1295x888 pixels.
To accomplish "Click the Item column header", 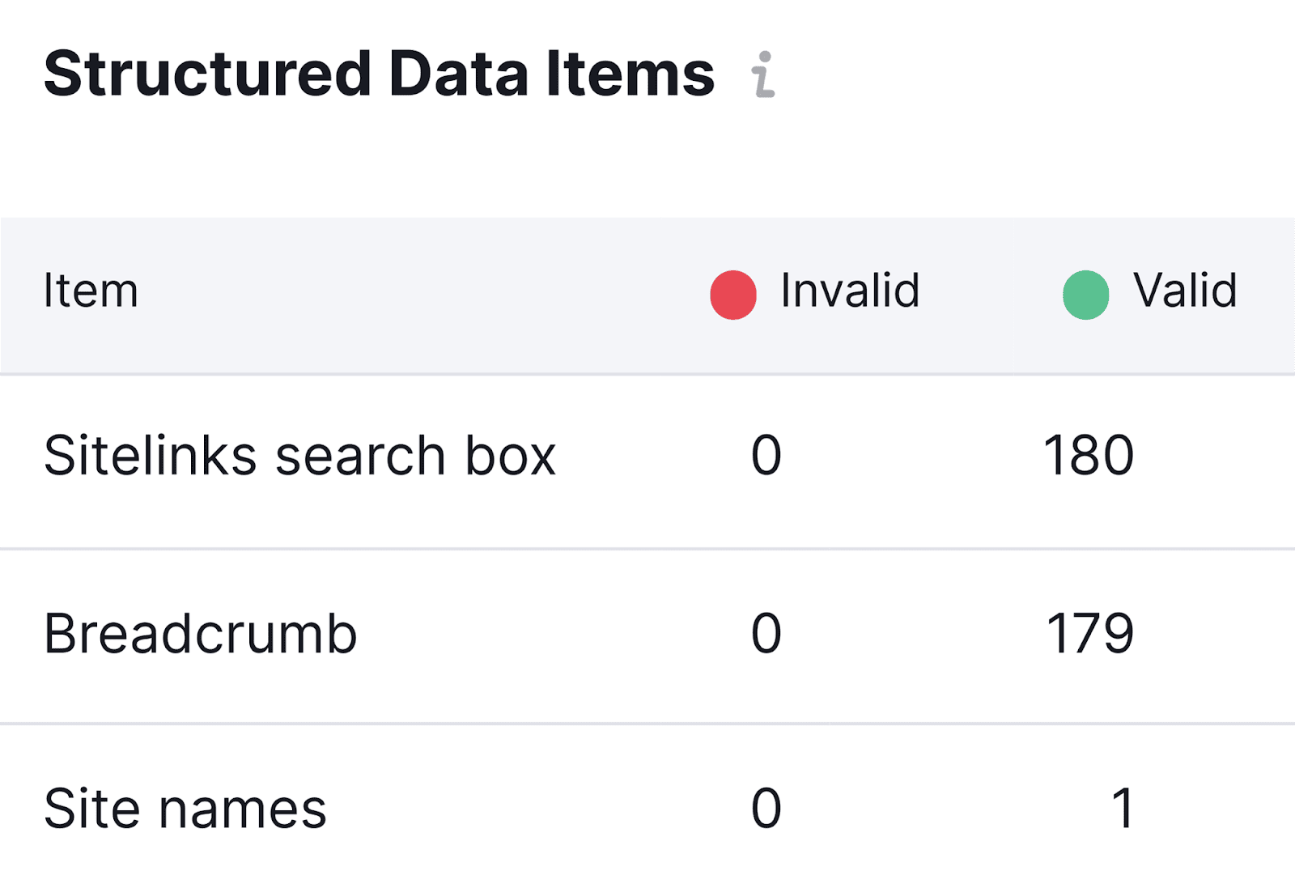I will 91,291.
